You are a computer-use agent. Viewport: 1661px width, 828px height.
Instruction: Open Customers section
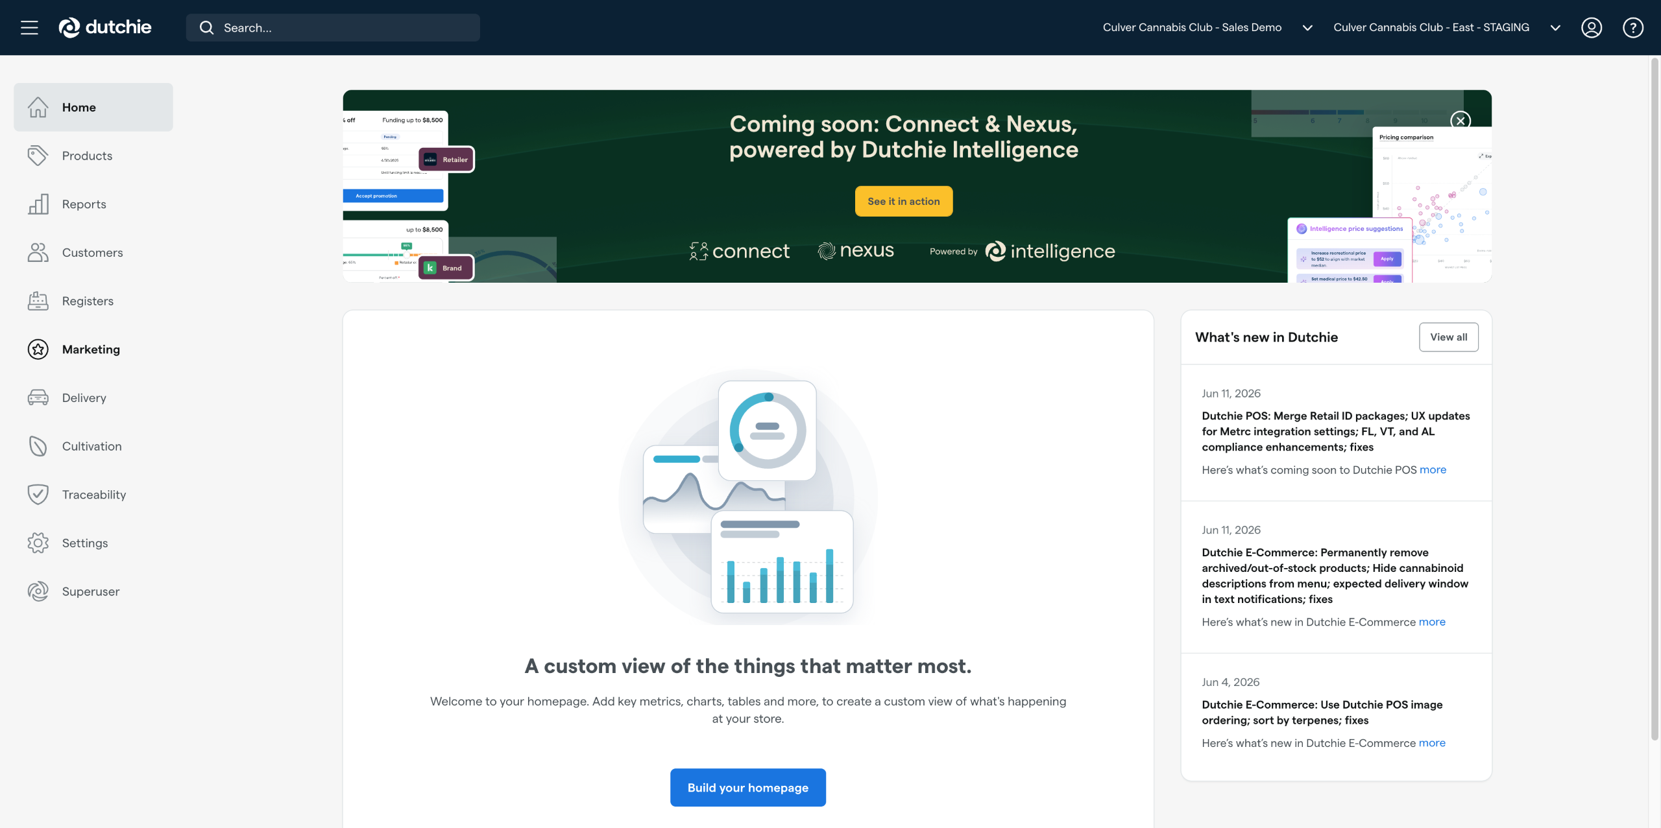[93, 252]
